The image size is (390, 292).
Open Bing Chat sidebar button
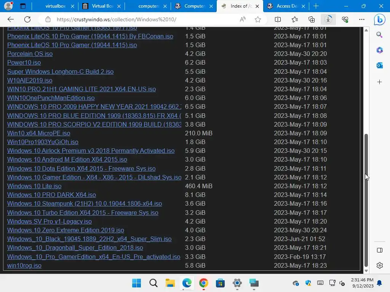pos(380,20)
